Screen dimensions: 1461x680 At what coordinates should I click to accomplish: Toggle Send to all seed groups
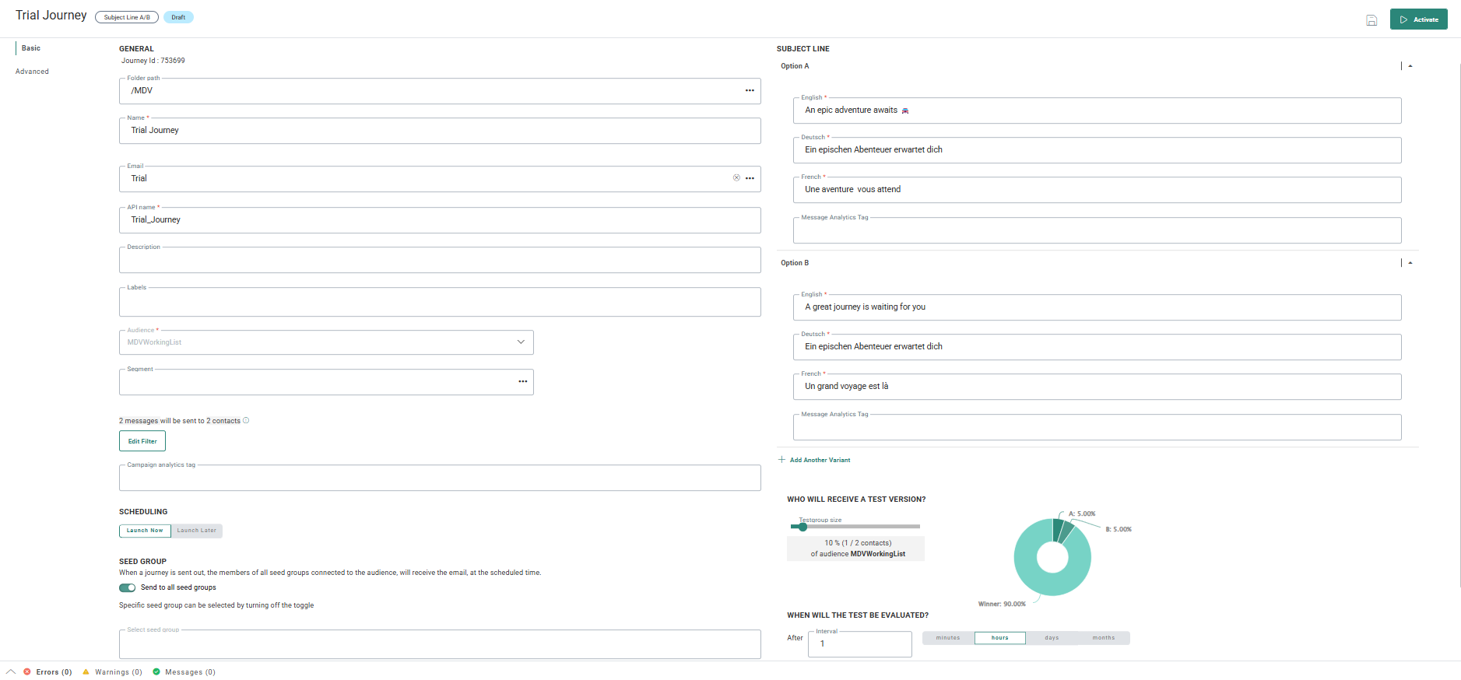[127, 587]
